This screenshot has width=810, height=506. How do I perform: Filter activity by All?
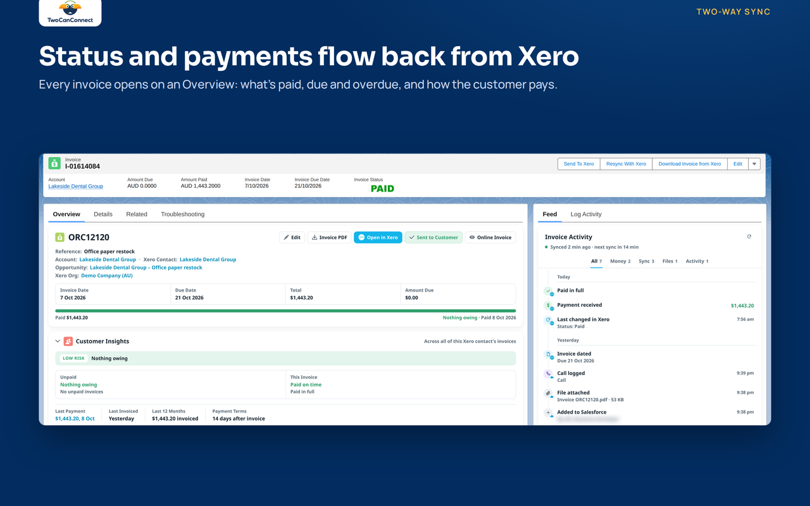[x=596, y=261]
